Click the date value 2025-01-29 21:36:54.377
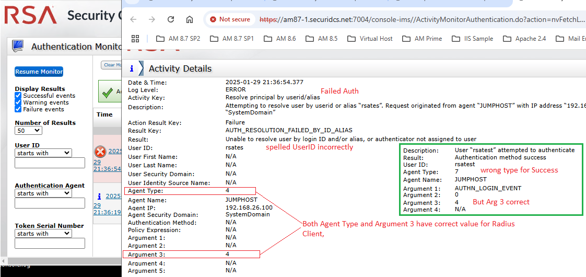The height and width of the screenshot is (277, 586). tap(265, 82)
